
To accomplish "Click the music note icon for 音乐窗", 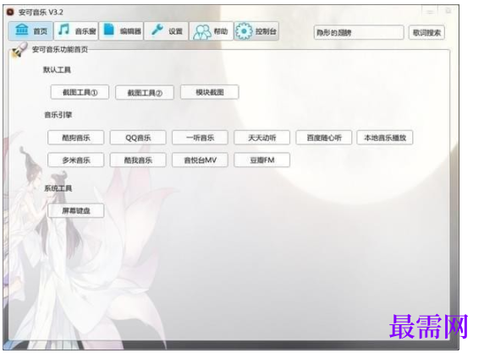I will tap(64, 30).
